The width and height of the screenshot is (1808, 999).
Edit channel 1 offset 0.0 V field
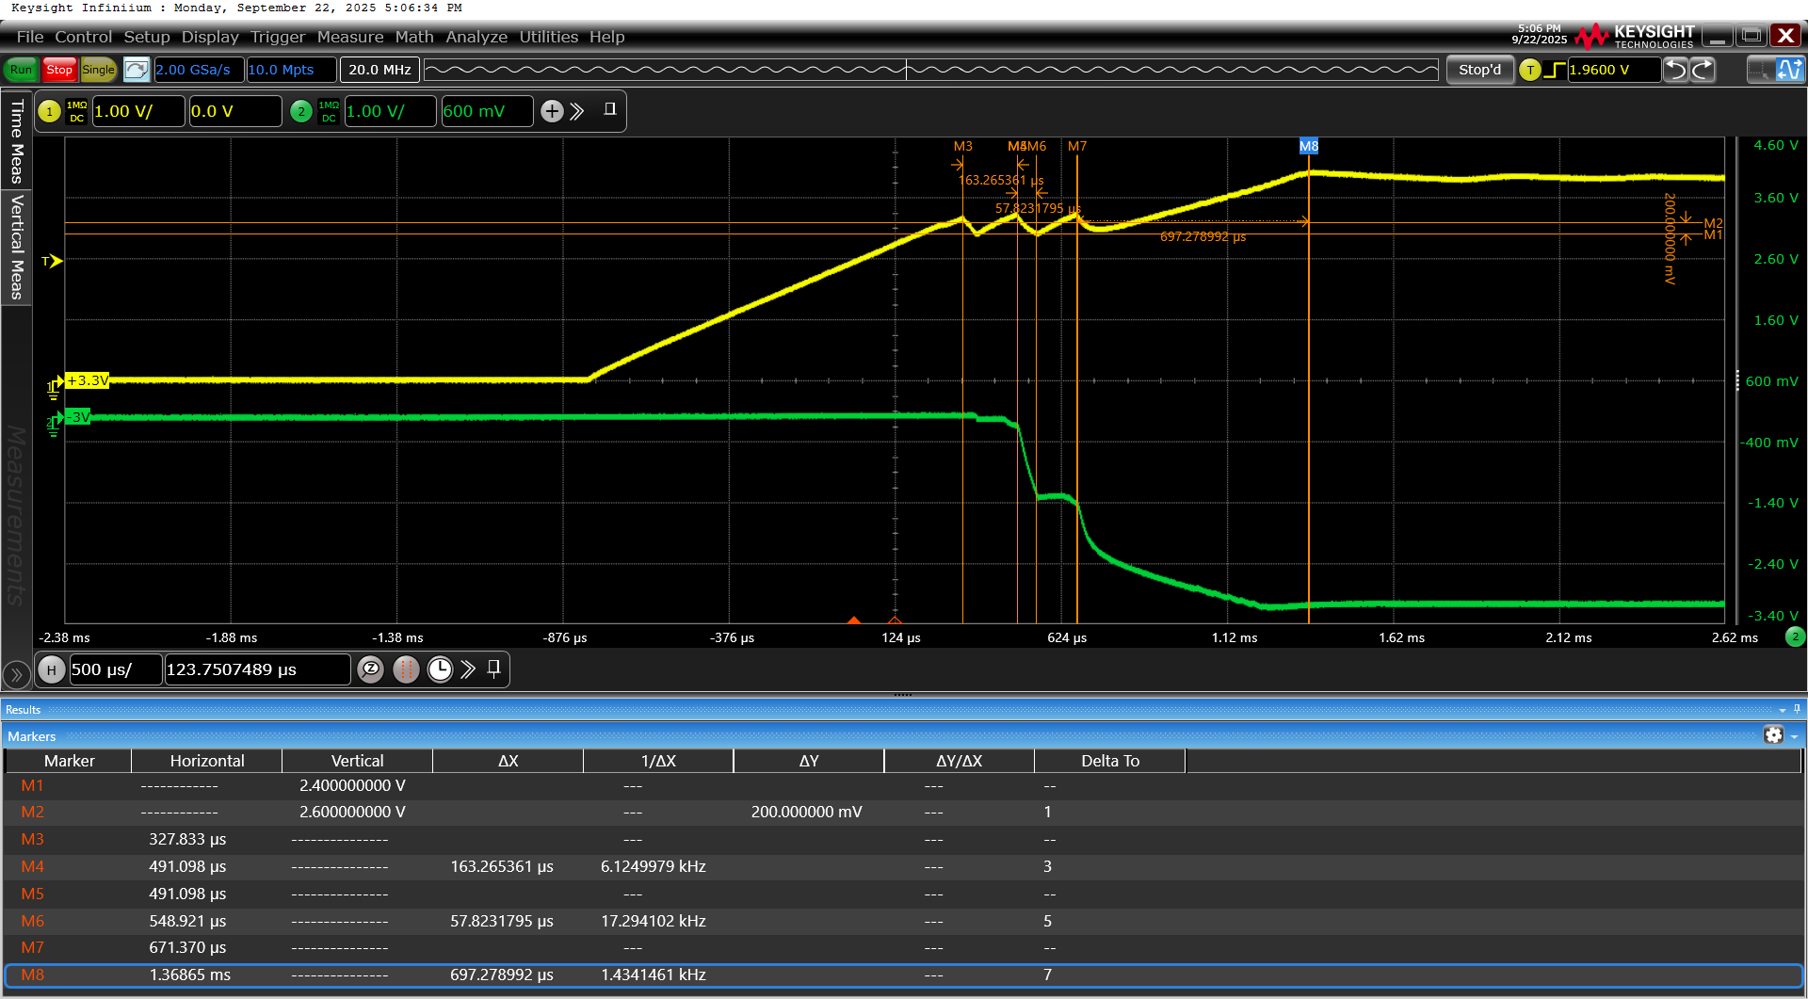pyautogui.click(x=234, y=111)
